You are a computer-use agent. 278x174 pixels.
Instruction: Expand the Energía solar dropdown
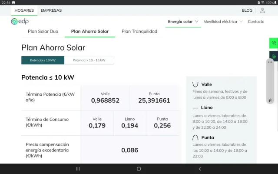pyautogui.click(x=183, y=22)
